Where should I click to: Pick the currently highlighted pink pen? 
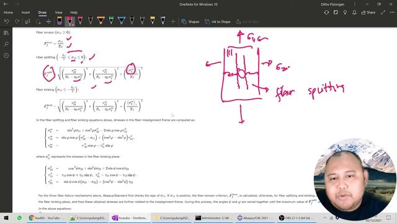69,20
